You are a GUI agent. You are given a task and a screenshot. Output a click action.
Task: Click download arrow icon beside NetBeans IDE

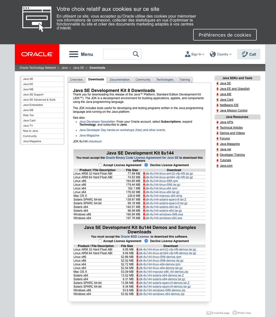(217, 105)
